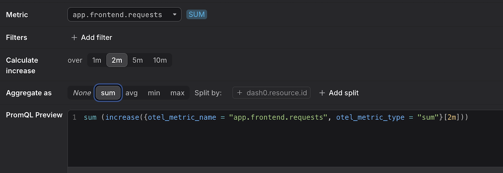Screen dimensions: 503x173
Task: Click the caret arrow in metric selector
Action: pos(174,15)
